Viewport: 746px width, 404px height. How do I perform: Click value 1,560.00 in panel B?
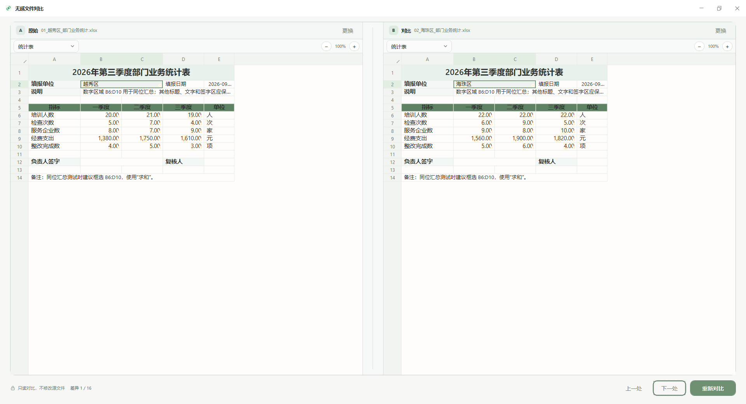point(474,138)
